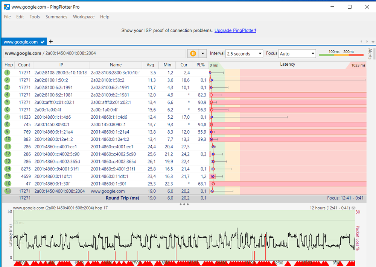Image resolution: width=376 pixels, height=267 pixels.
Task: Open the Interval dropdown set to 2,5 seconds
Action: (x=244, y=53)
